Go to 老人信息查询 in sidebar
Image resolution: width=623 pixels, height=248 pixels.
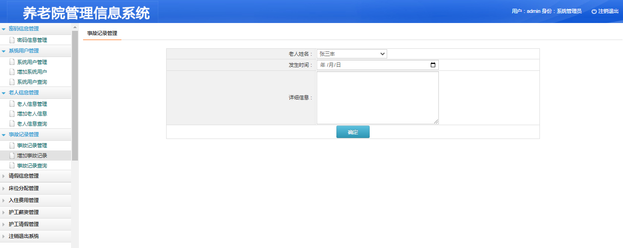pyautogui.click(x=32, y=124)
